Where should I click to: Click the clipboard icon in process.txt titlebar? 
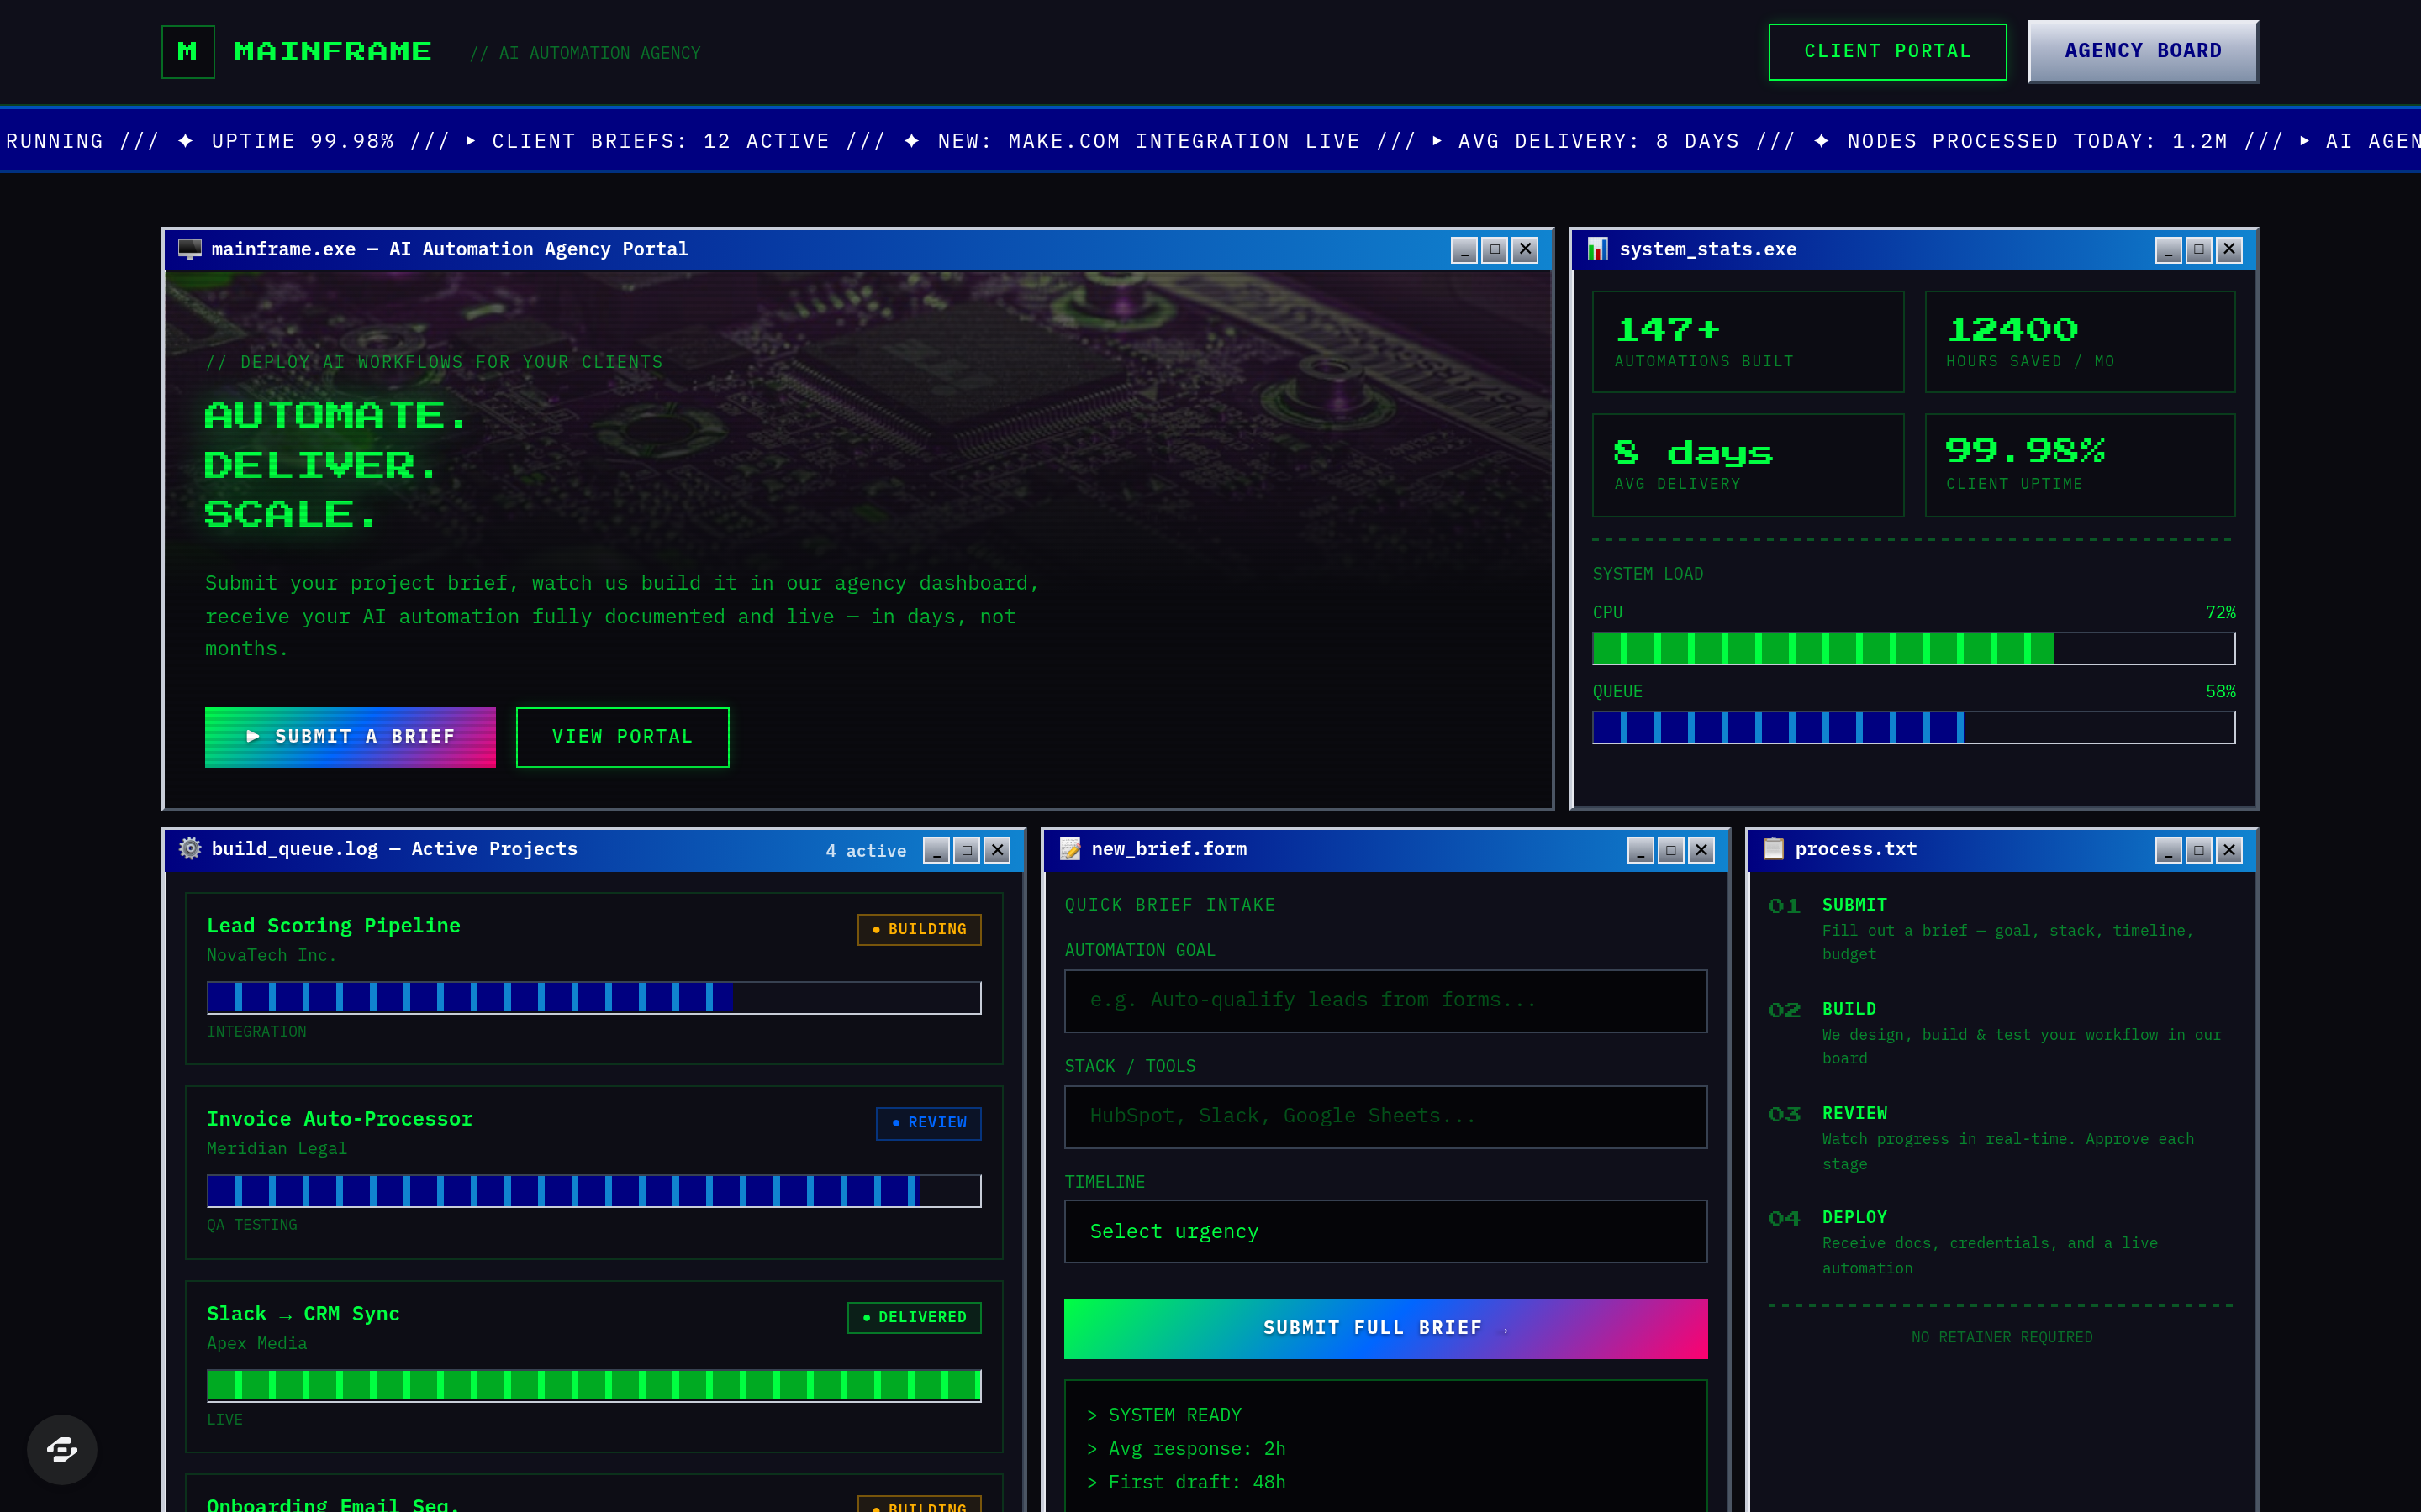click(1774, 849)
